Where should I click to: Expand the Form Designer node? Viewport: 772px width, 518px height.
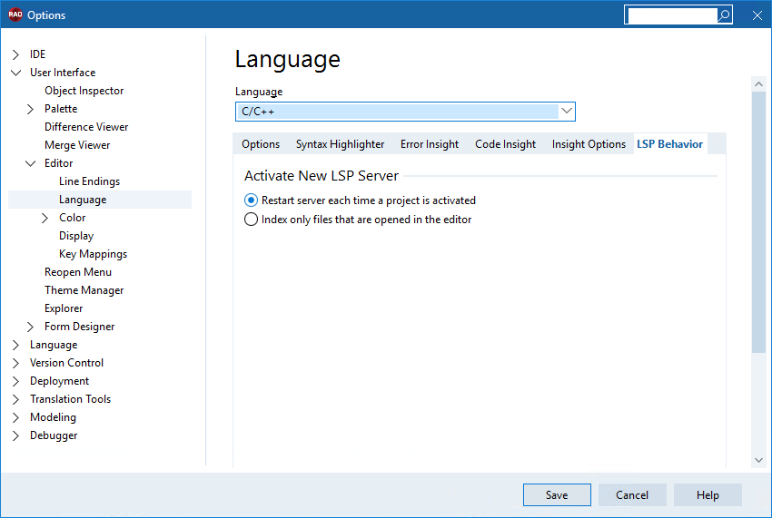31,327
